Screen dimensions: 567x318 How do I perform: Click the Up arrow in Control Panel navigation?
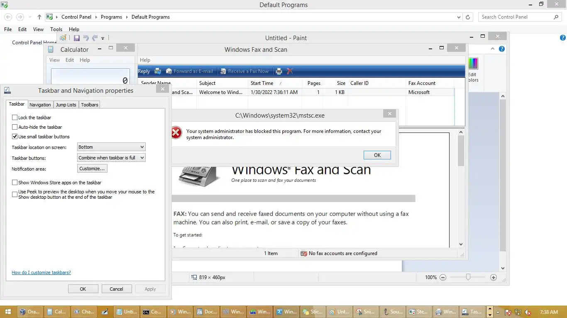(x=39, y=17)
